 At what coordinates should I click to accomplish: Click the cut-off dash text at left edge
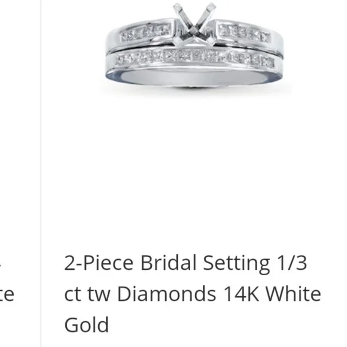pos(1,264)
